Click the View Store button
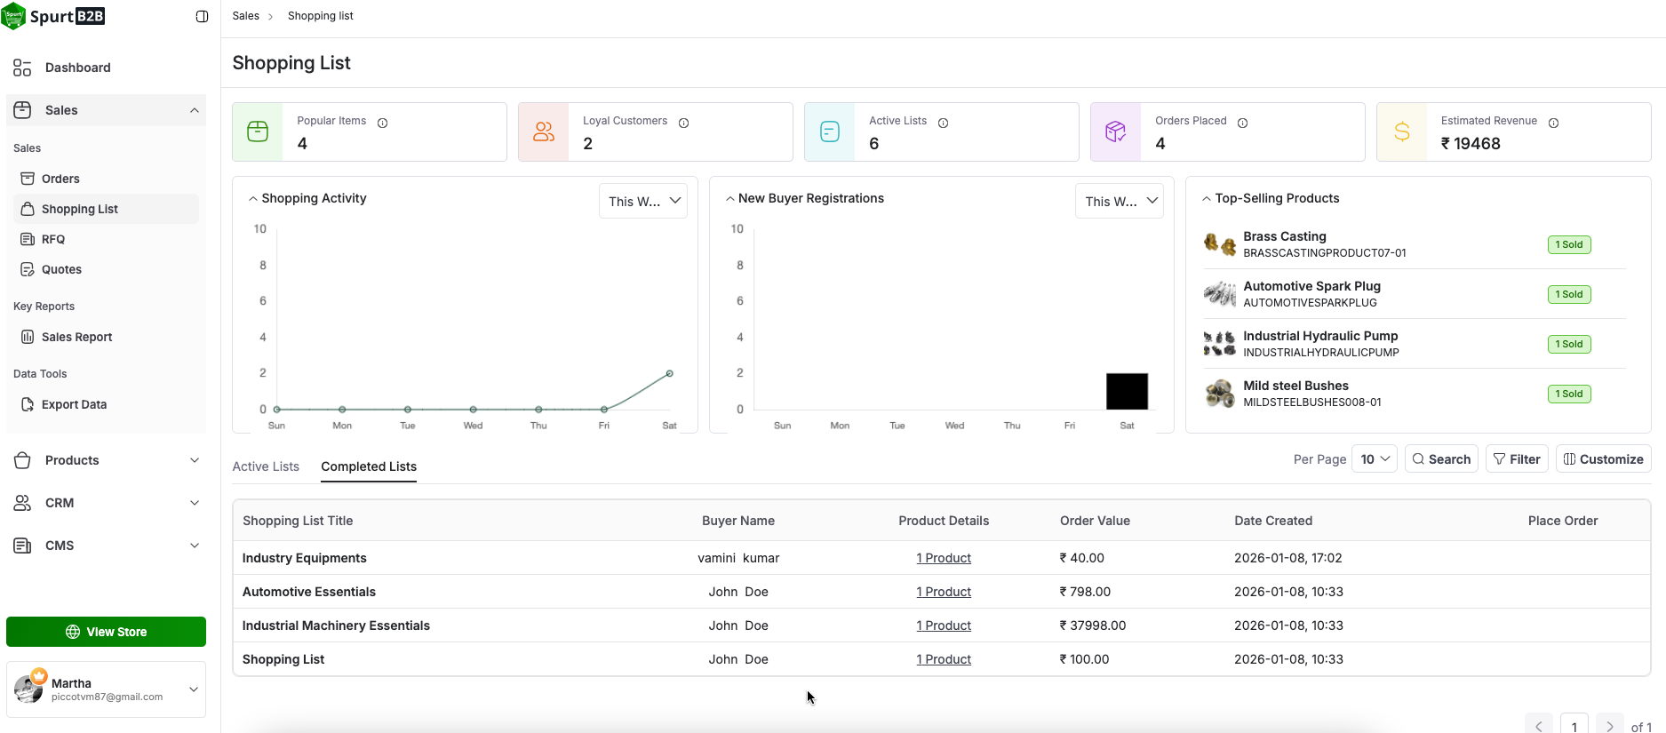Screen dimensions: 1666x733 pyautogui.click(x=106, y=632)
